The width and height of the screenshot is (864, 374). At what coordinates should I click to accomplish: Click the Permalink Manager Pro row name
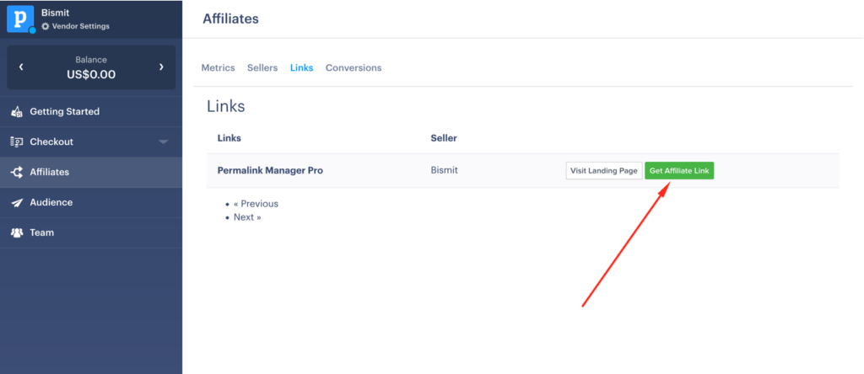270,170
